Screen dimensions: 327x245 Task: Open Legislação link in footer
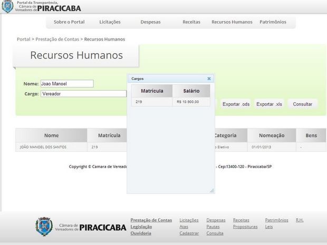(x=141, y=227)
